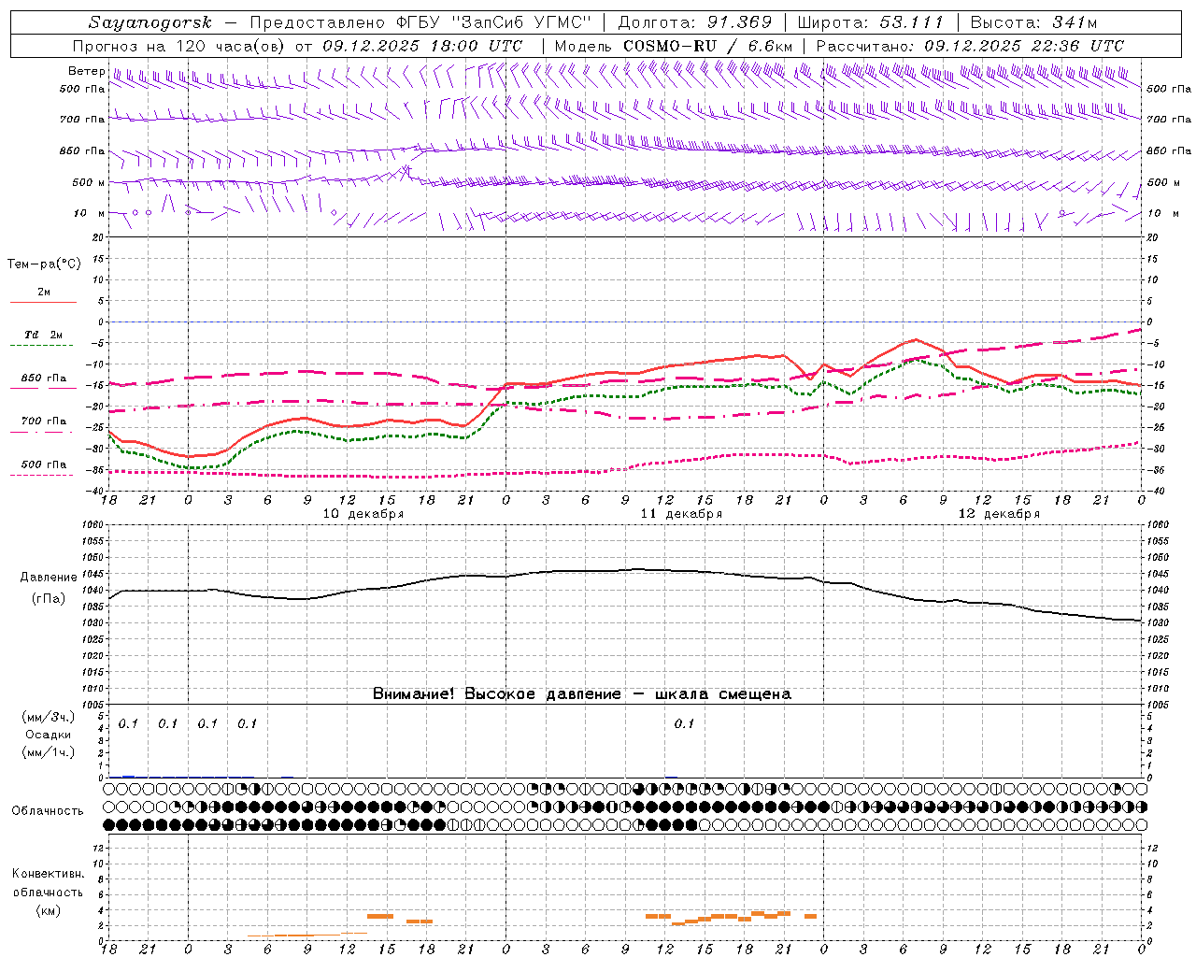Click the 'Внимание! Высокое давление — шкала смещена' warning
This screenshot has height=957, width=1196.
(582, 694)
